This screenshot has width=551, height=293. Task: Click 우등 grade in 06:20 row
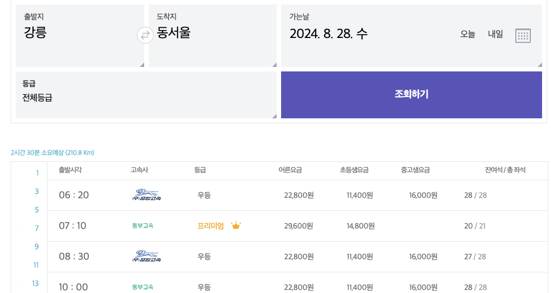pyautogui.click(x=204, y=195)
